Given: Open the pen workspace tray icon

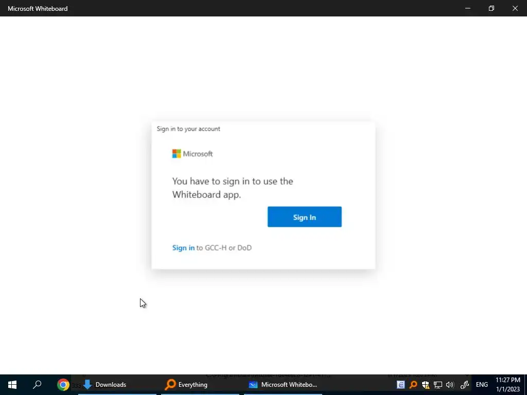Looking at the screenshot, I should (465, 385).
